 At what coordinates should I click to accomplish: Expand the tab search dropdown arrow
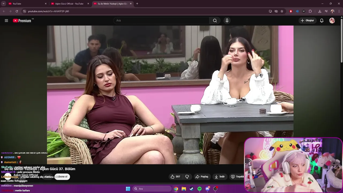click(3, 4)
